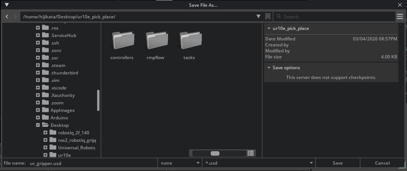Select Universal_Robots folder in tree

click(x=77, y=148)
